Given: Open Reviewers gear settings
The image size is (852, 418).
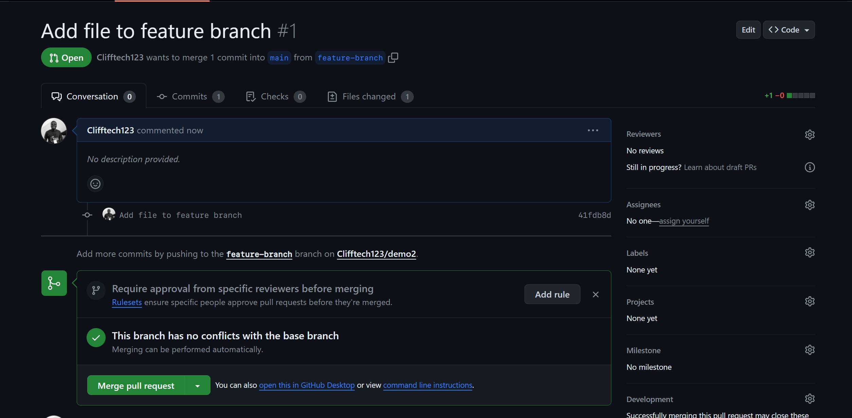Looking at the screenshot, I should (810, 134).
